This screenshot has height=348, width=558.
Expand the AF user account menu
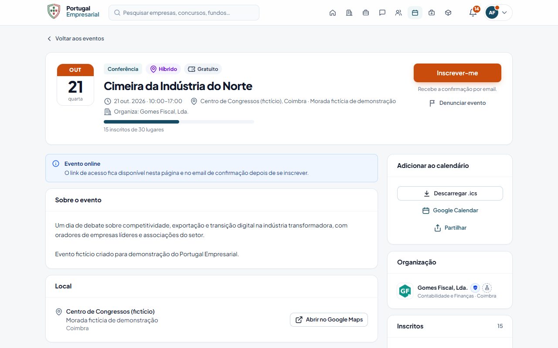click(498, 13)
